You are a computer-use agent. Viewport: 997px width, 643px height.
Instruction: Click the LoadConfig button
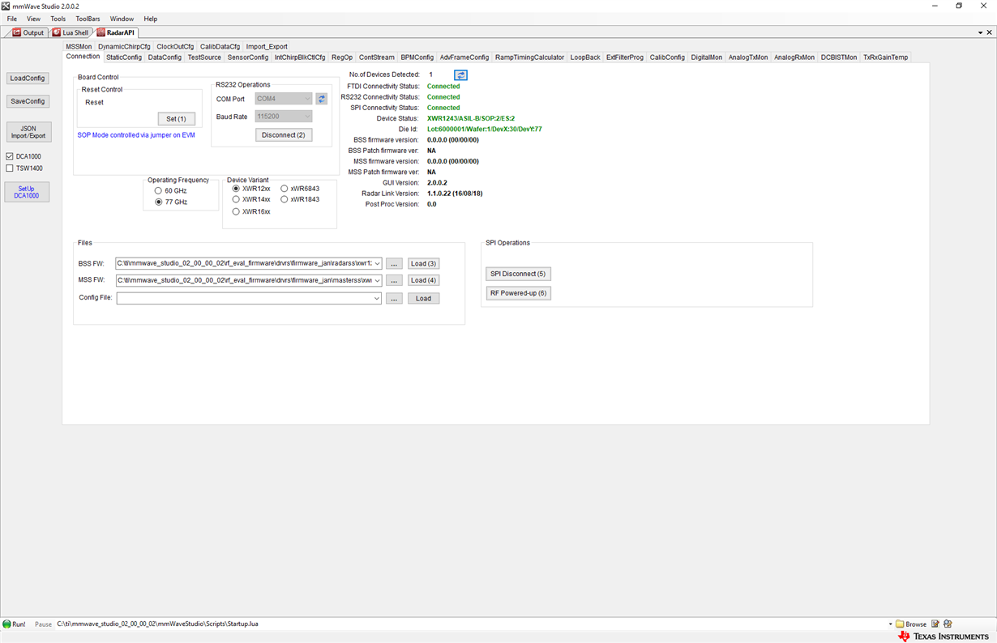pyautogui.click(x=28, y=79)
